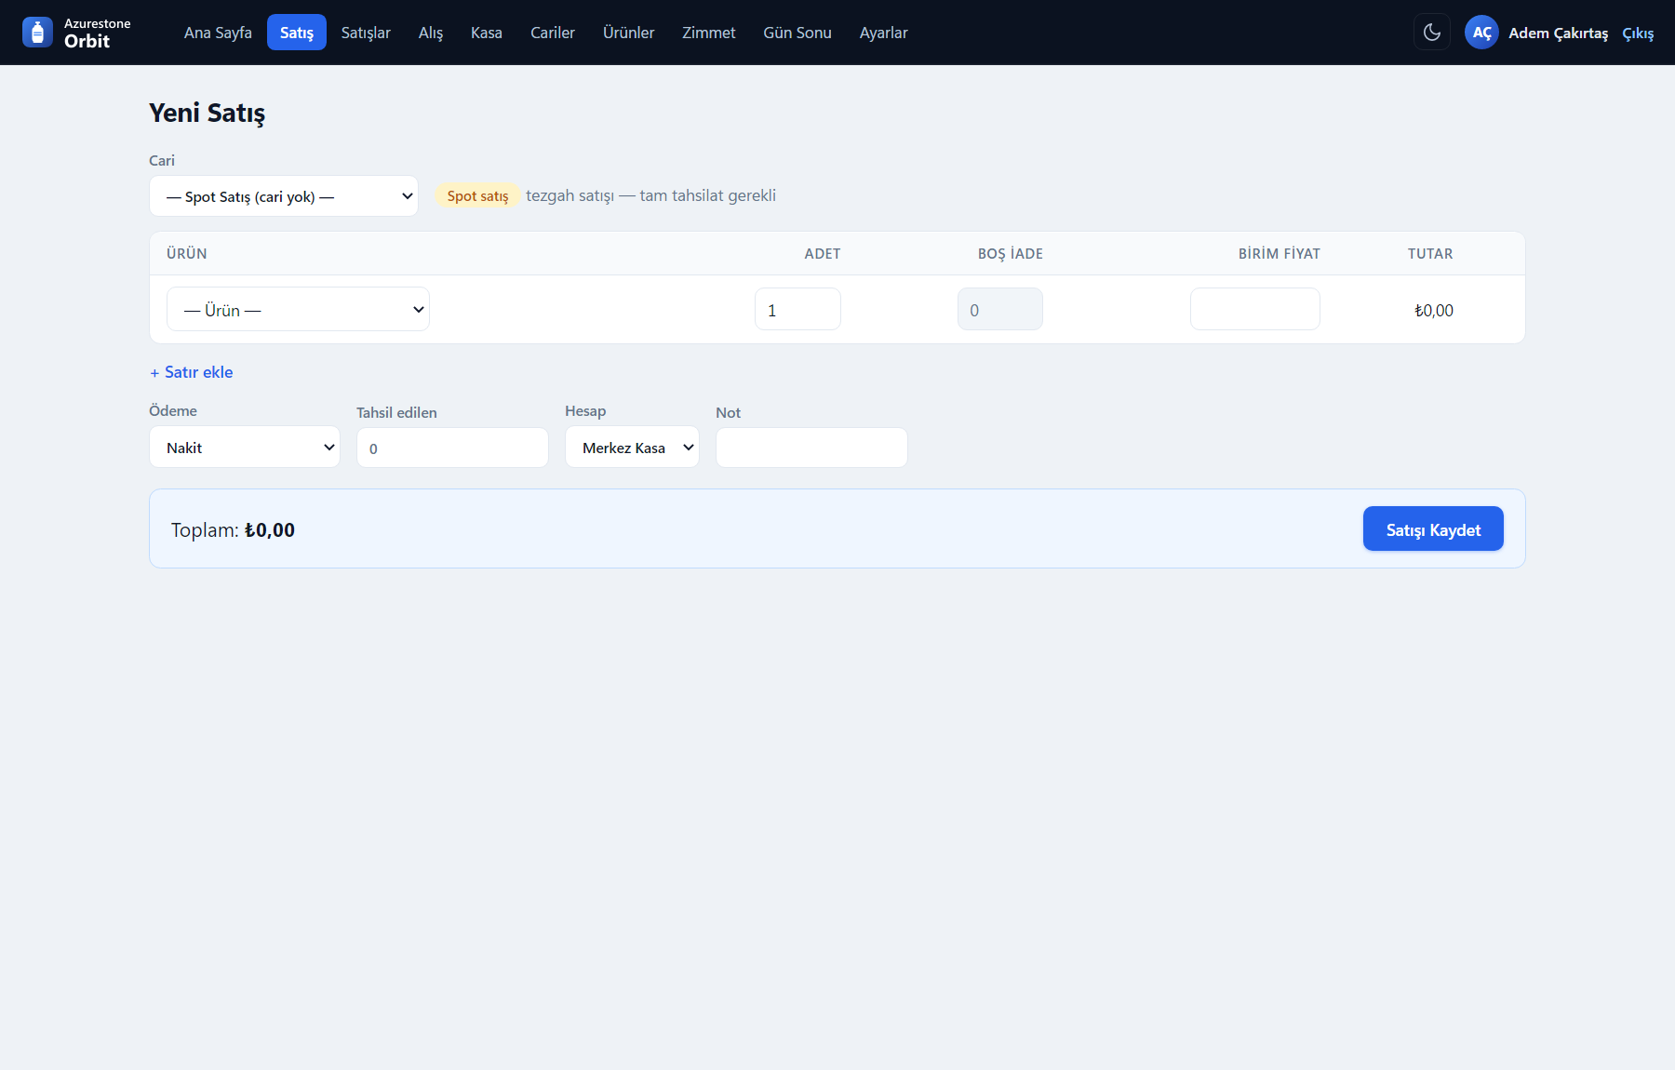
Task: Open the Ürün product dropdown
Action: pyautogui.click(x=298, y=309)
